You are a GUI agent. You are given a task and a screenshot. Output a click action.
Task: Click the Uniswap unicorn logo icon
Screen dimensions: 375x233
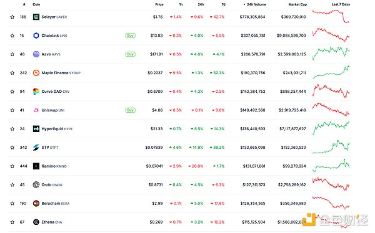(36, 110)
